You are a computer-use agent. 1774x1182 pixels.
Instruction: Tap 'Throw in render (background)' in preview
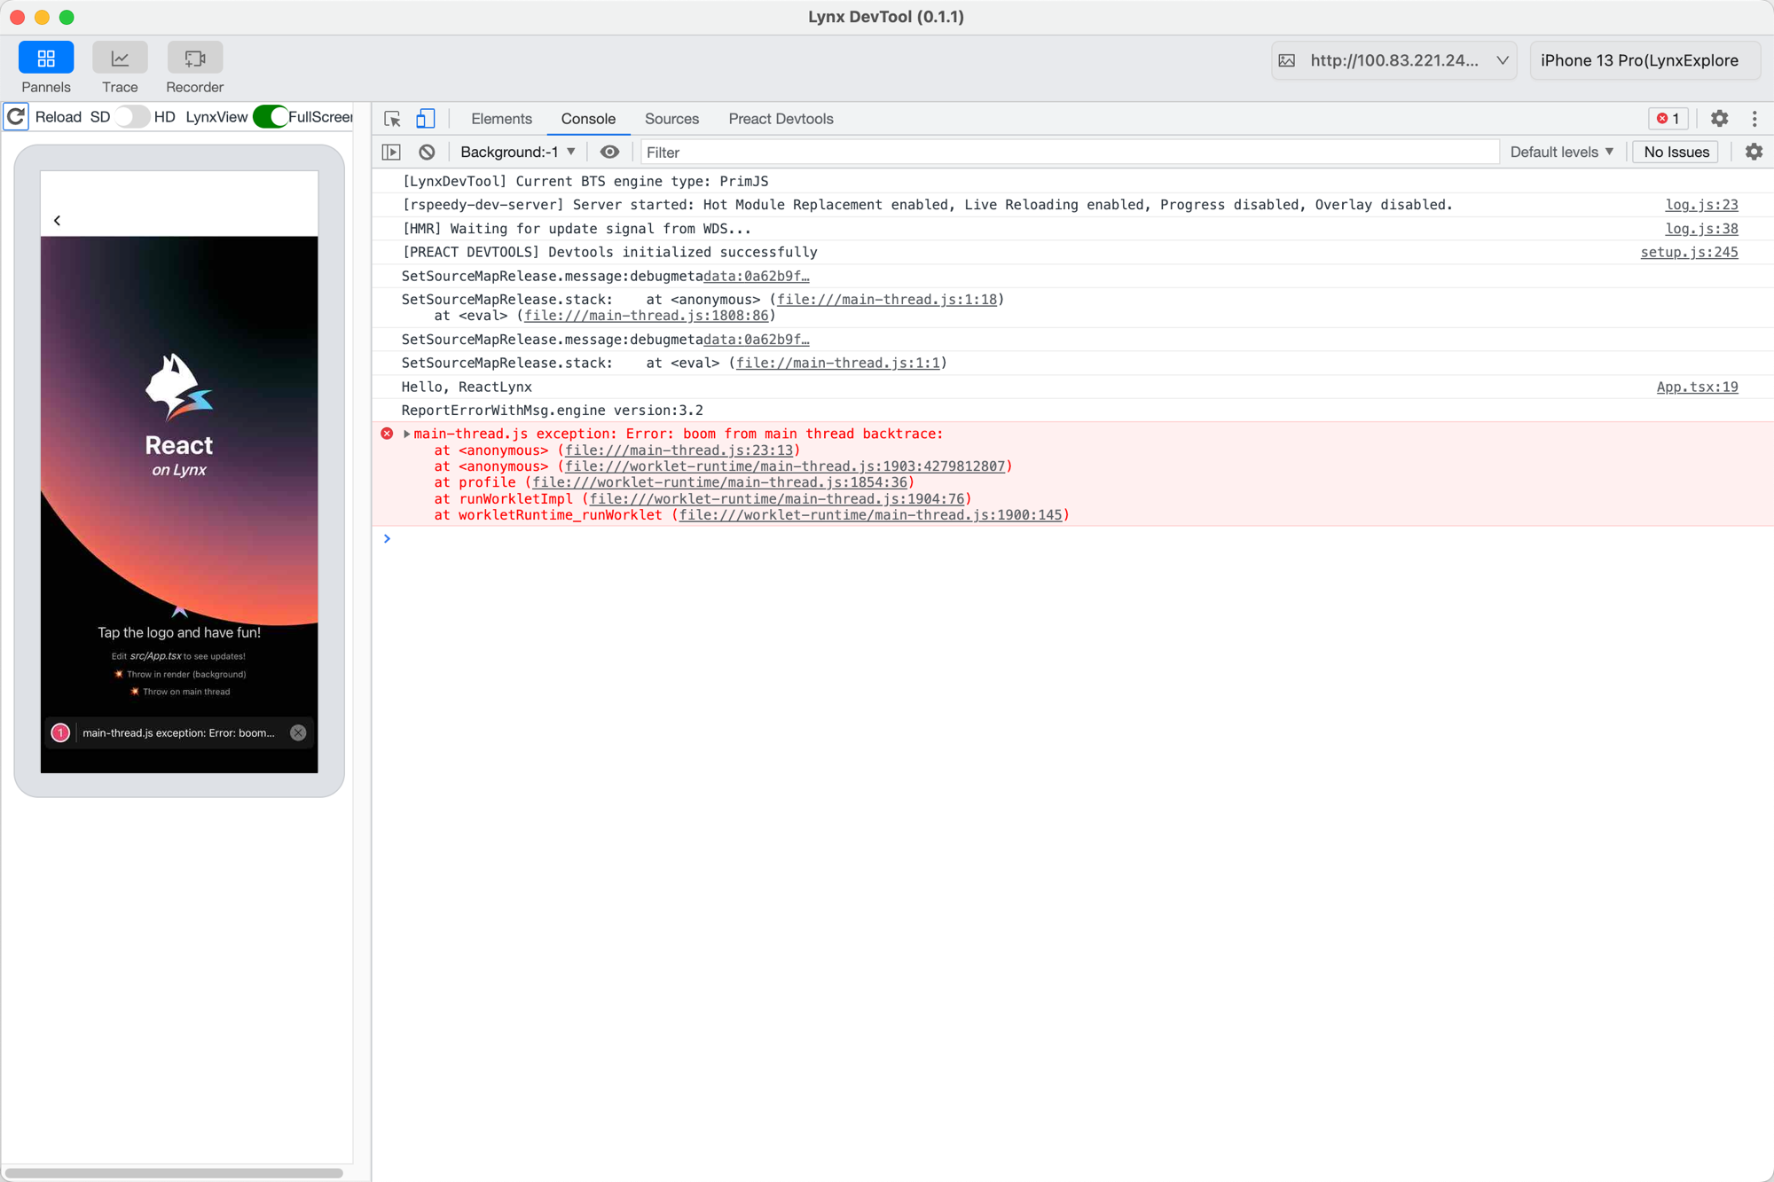pos(180,675)
